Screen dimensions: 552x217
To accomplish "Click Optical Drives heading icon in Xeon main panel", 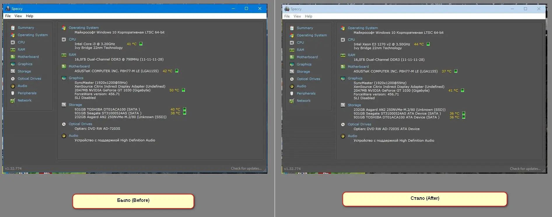I will pyautogui.click(x=343, y=124).
